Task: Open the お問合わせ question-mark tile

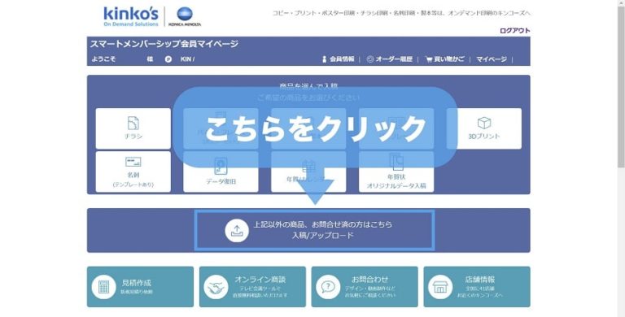Action: pyautogui.click(x=365, y=287)
